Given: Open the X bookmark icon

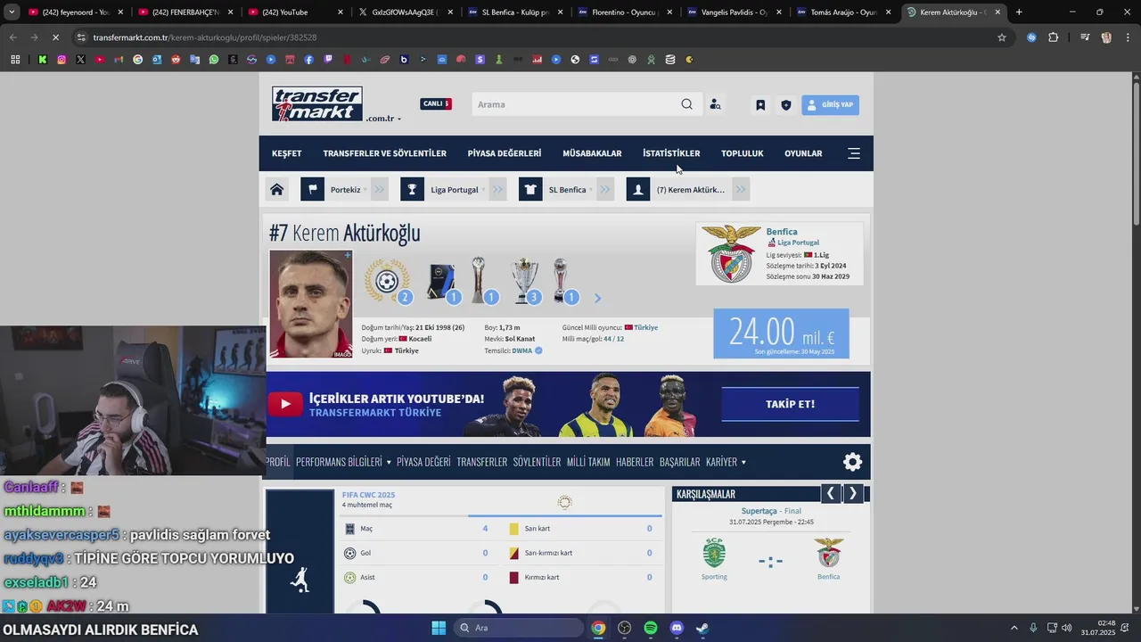Looking at the screenshot, I should [80, 60].
